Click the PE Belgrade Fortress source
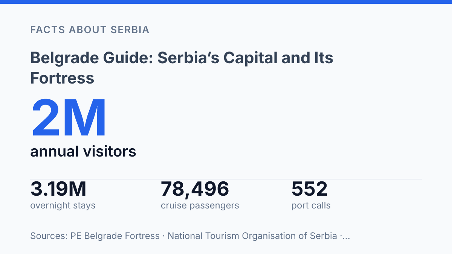 click(115, 236)
